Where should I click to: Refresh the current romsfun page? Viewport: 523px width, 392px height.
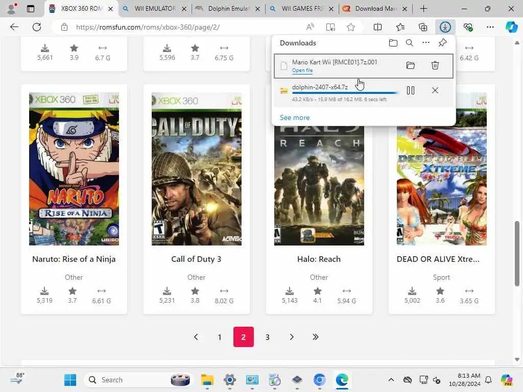pyautogui.click(x=37, y=27)
